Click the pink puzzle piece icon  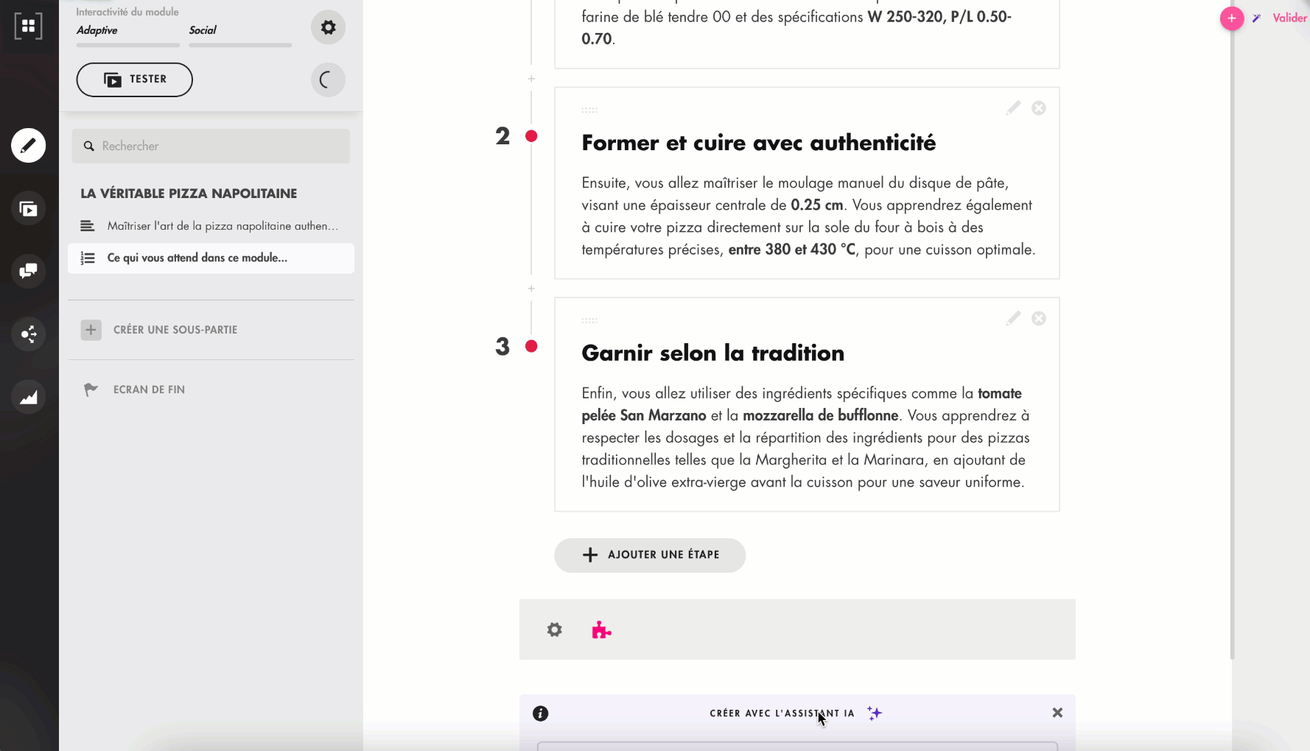click(x=601, y=630)
